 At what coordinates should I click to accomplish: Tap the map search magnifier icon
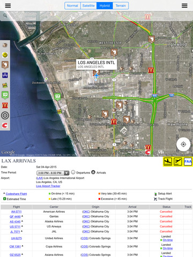[5, 16]
